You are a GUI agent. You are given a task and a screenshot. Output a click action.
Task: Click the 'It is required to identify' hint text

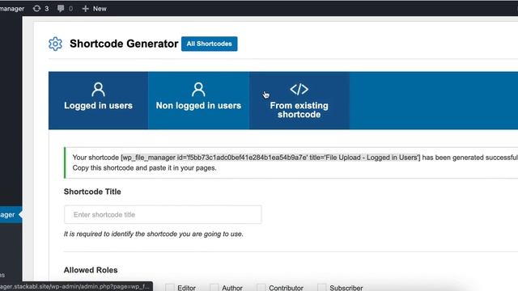pos(153,234)
